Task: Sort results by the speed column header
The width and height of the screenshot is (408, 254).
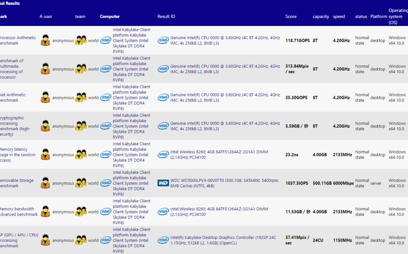Action: (339, 16)
